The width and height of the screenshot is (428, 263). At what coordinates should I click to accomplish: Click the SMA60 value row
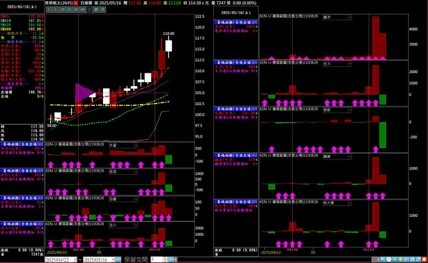(22, 29)
